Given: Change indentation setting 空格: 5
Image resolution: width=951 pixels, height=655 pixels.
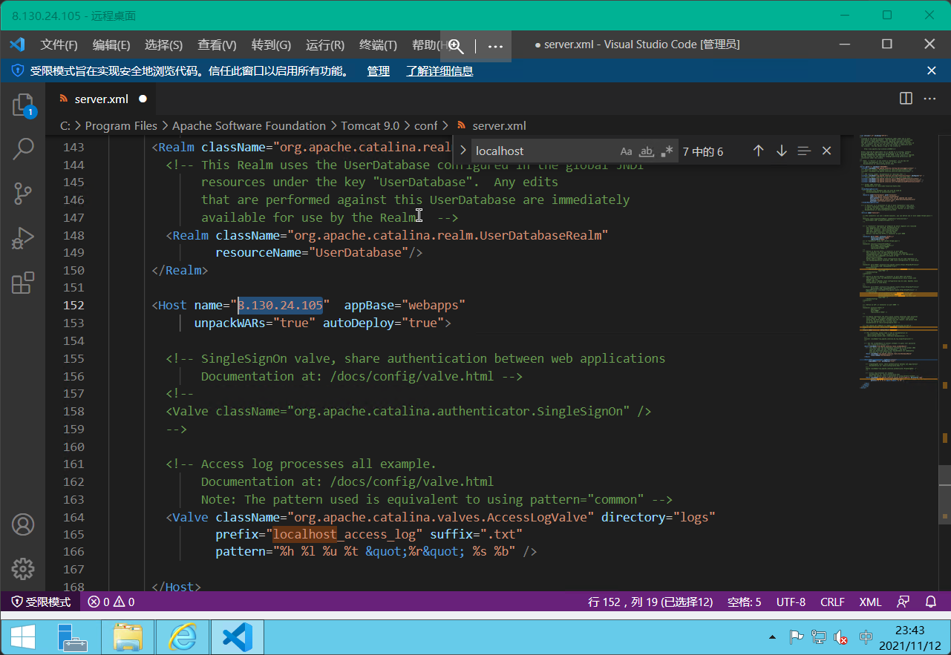Looking at the screenshot, I should pos(744,602).
